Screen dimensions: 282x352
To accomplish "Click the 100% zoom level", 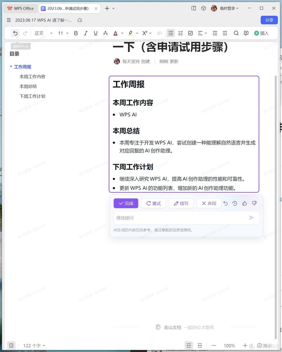I will 229,345.
